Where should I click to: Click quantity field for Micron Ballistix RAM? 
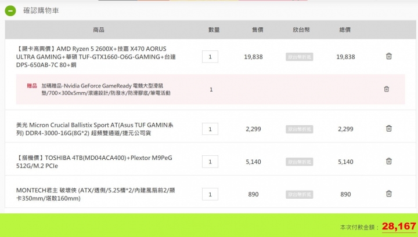[210, 129]
